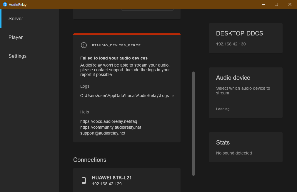The width and height of the screenshot is (297, 192).
Task: Click the Logs label in error card
Action: click(85, 86)
